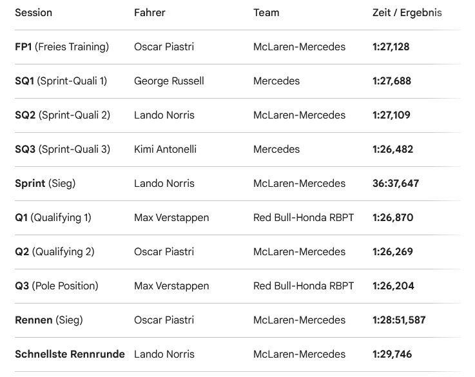Select the fastest lap time 1:29,746

tap(392, 354)
